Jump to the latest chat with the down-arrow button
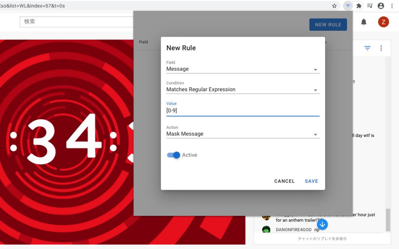 (322, 224)
